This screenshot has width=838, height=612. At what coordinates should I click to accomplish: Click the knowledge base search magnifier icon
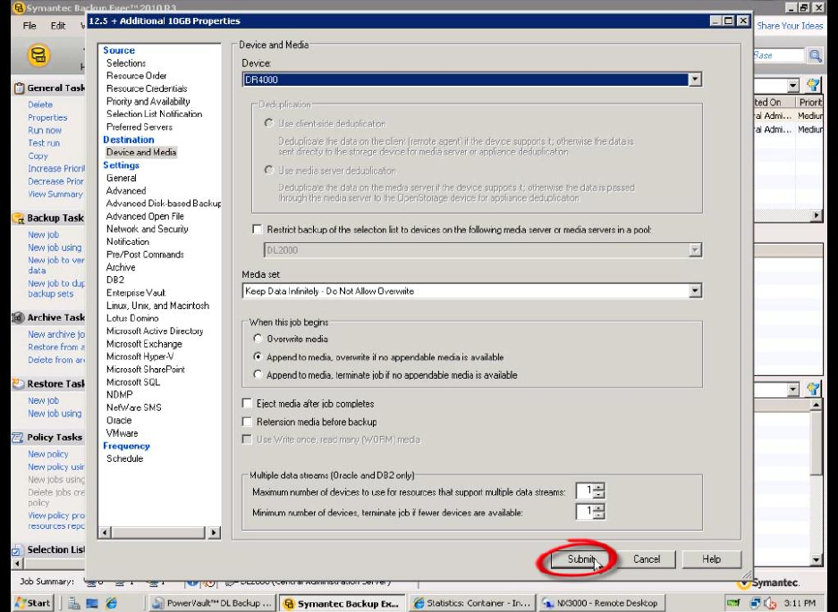[815, 55]
